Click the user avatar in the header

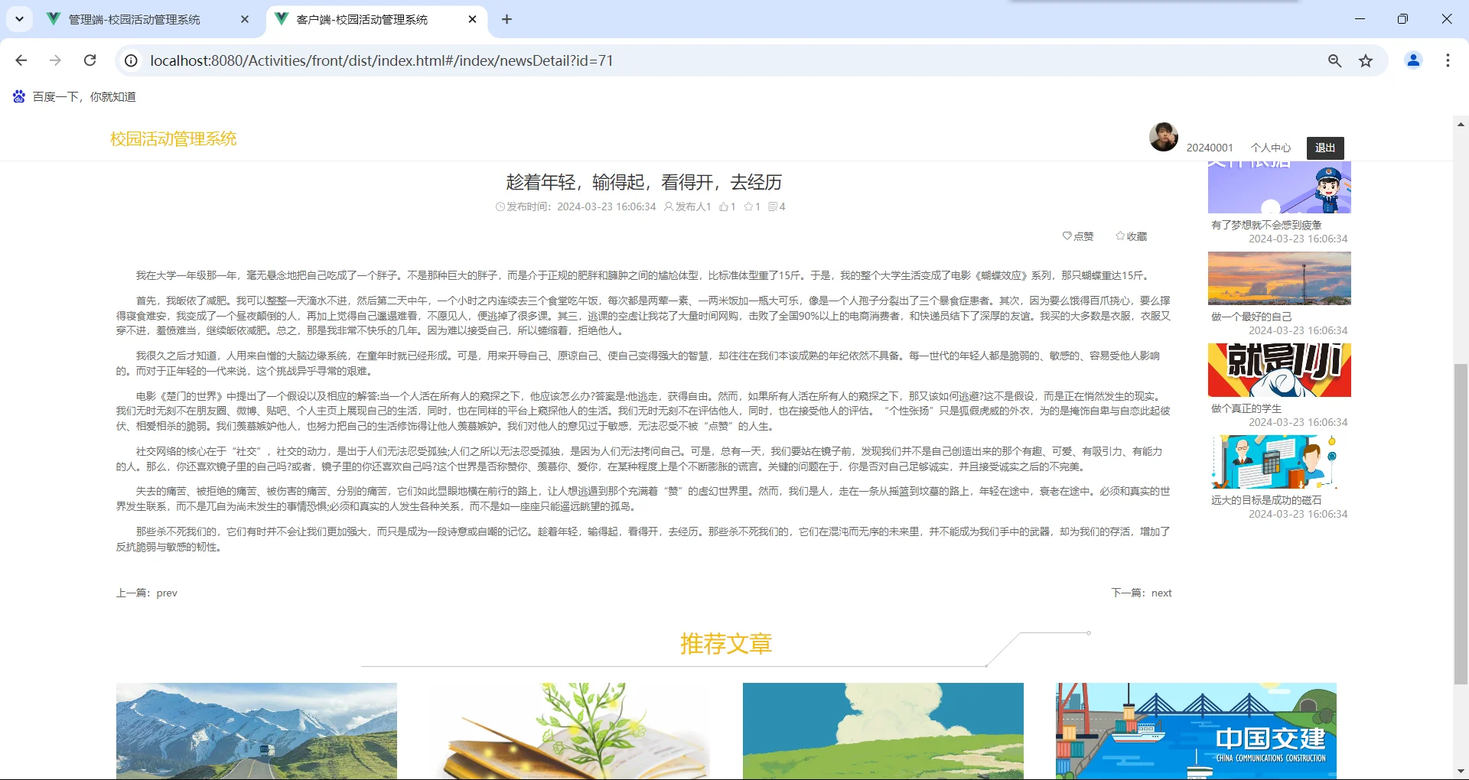(1163, 138)
